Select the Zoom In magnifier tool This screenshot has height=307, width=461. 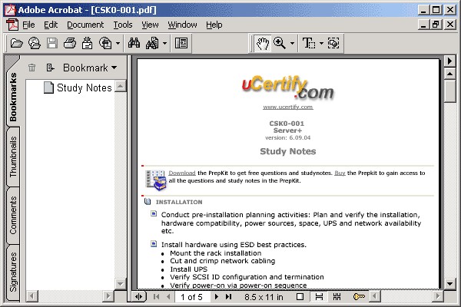point(280,43)
